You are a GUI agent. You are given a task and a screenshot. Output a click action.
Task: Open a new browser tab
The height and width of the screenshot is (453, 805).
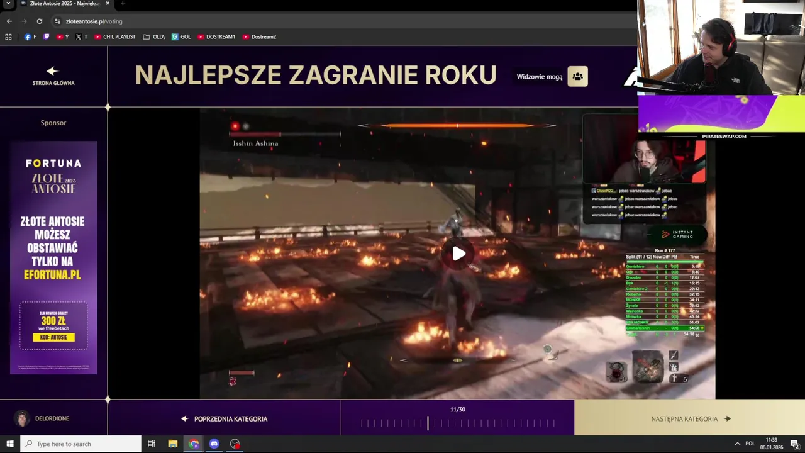[123, 3]
